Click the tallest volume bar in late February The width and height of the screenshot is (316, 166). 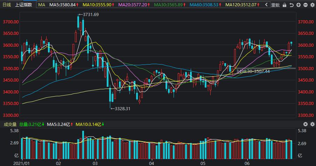click(83, 144)
